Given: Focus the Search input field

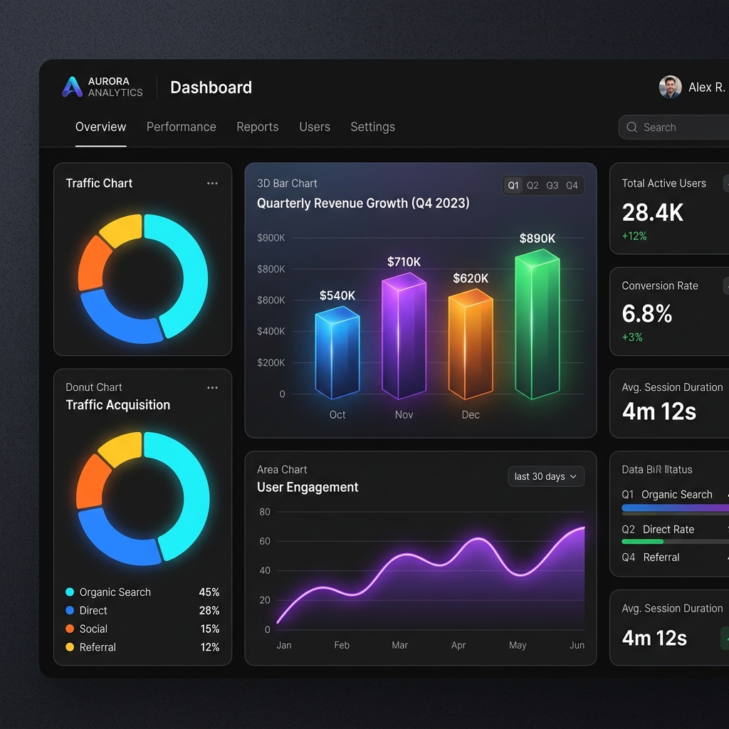Looking at the screenshot, I should coord(673,127).
